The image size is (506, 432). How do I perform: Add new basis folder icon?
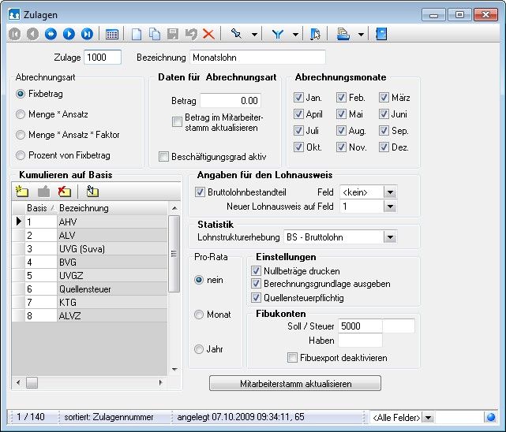point(22,192)
